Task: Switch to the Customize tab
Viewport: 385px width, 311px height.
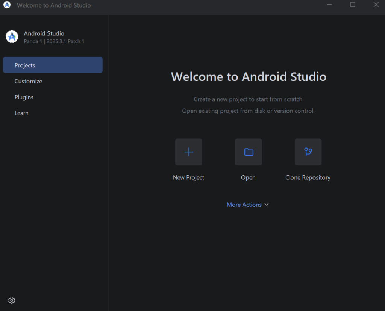Action: click(x=28, y=81)
